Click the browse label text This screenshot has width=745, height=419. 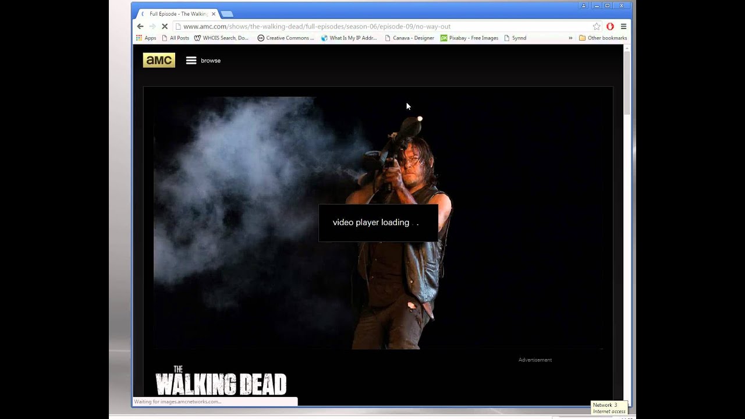point(211,61)
